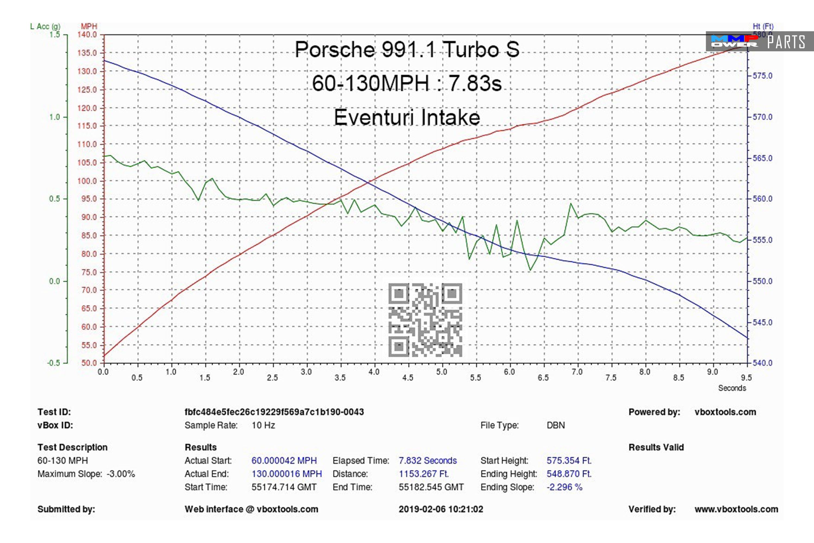Viewport: 814px width, 543px height.
Task: Click the QR code on the chart
Action: (x=425, y=320)
